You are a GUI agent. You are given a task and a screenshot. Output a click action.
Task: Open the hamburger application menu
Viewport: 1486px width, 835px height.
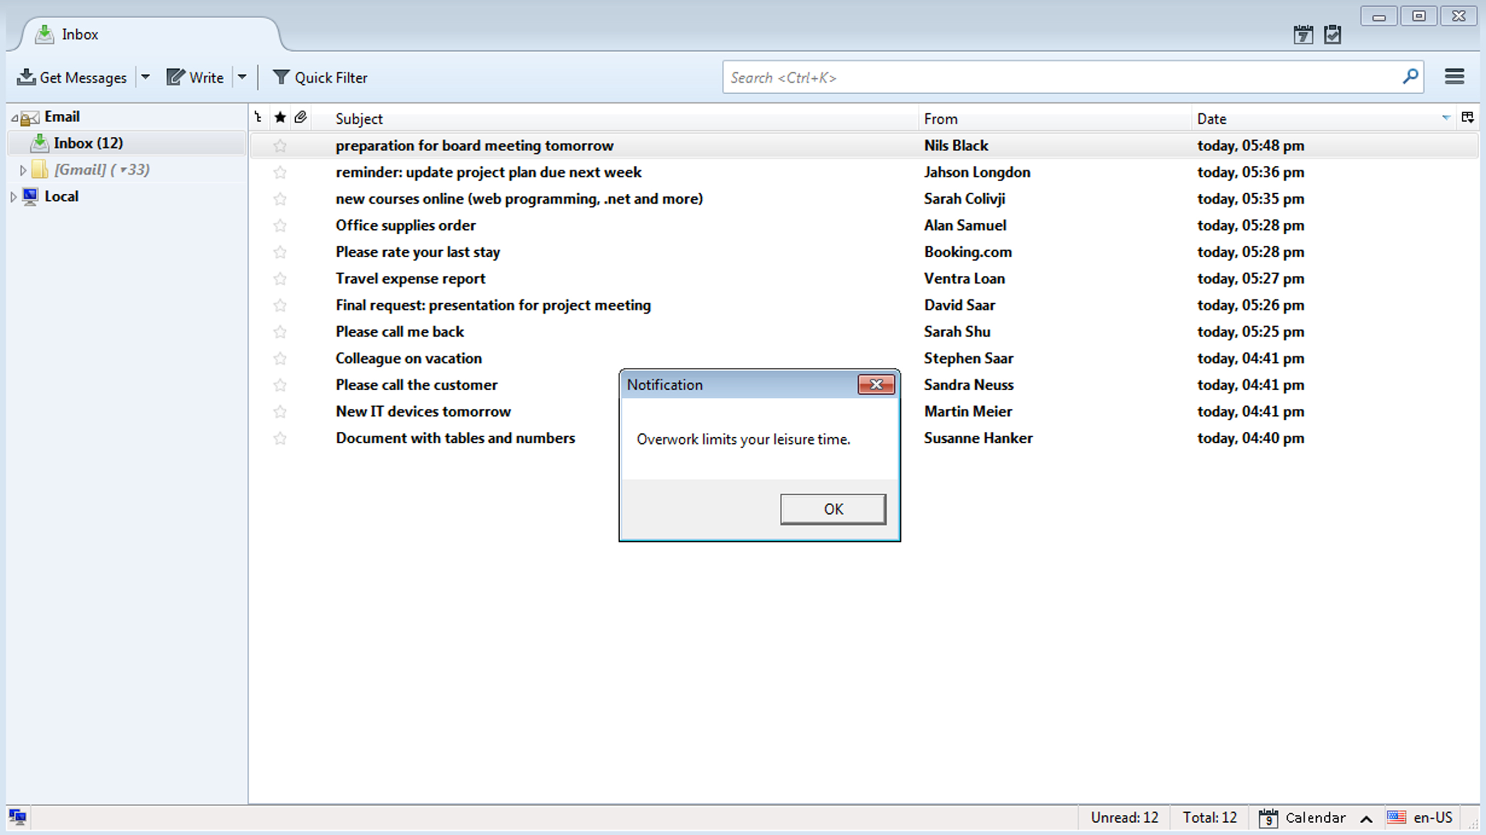[1454, 76]
